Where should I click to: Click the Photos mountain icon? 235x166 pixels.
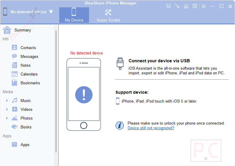coord(14,118)
